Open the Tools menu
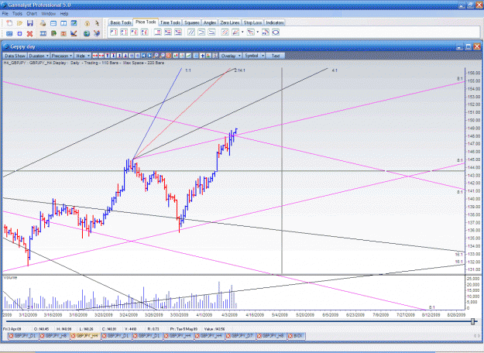Screen dimensions: 484x353 [x=17, y=14]
